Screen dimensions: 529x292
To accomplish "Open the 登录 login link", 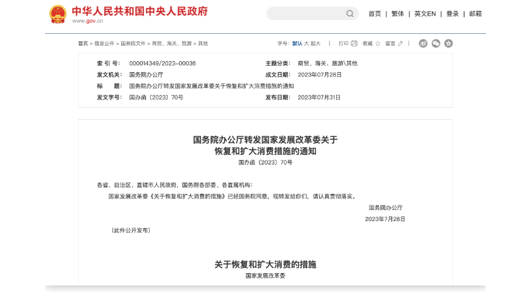I will pos(452,14).
